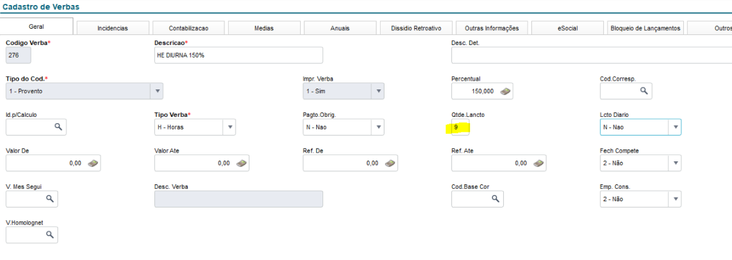Go to the Anuais tab
This screenshot has width=732, height=260.
tap(339, 28)
